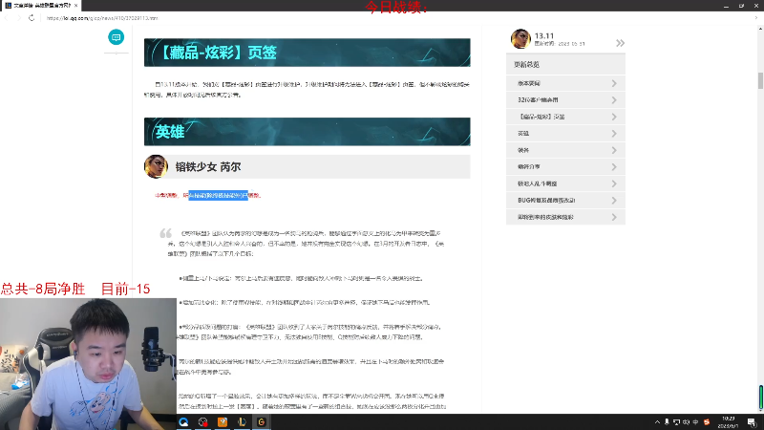The height and width of the screenshot is (430, 764).
Task: Click the microphone tray icon
Action: [x=667, y=422]
